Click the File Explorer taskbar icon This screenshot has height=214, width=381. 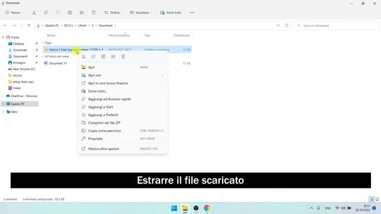185,208
